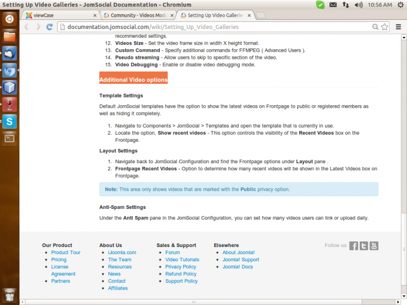Close the Setting Up Video Galleries tab
This screenshot has width=407, height=305.
coord(249,16)
